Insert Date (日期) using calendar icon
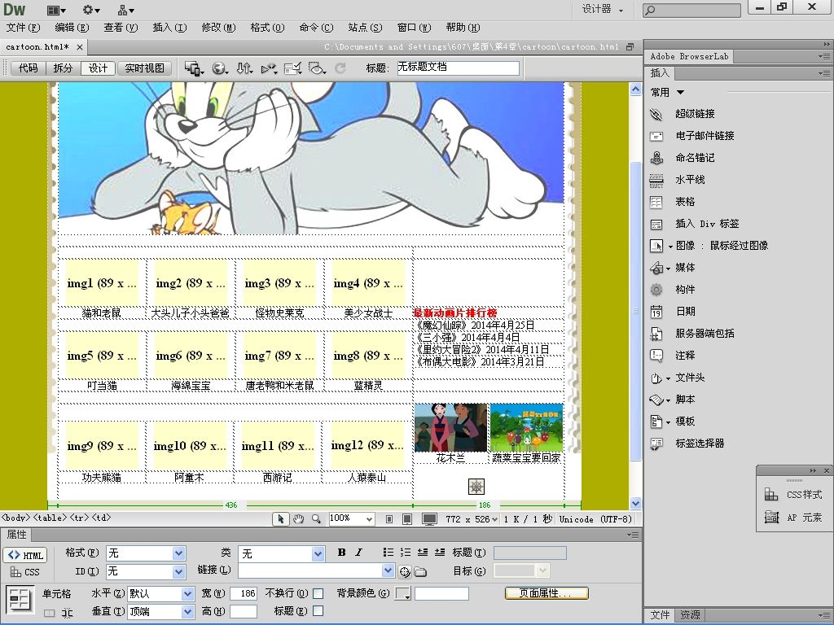This screenshot has height=625, width=834. coord(656,312)
